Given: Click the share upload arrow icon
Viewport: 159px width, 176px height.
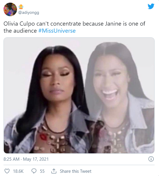Looking at the screenshot, I should [54, 171].
